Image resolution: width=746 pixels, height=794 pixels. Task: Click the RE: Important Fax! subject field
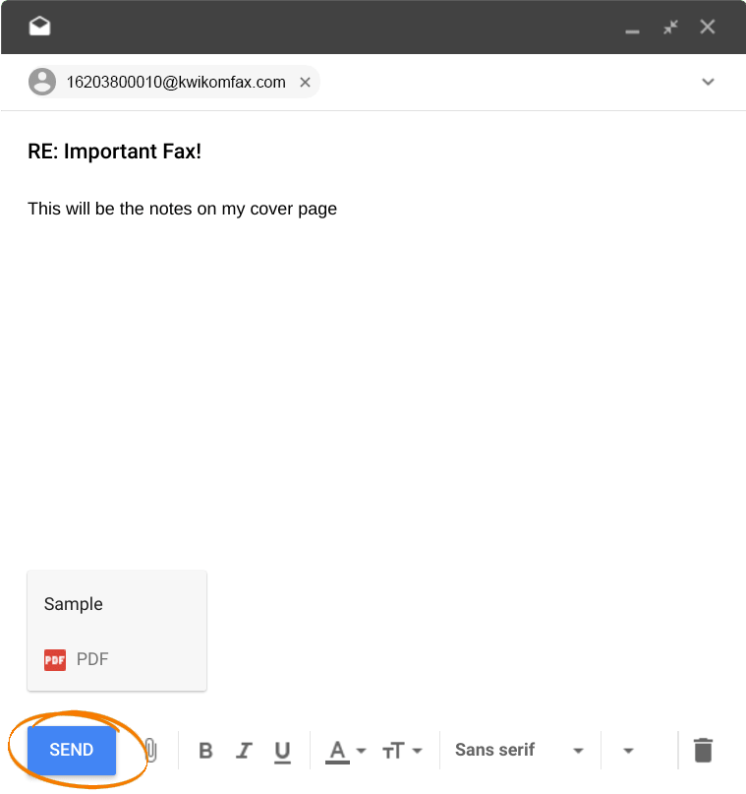[x=373, y=152]
